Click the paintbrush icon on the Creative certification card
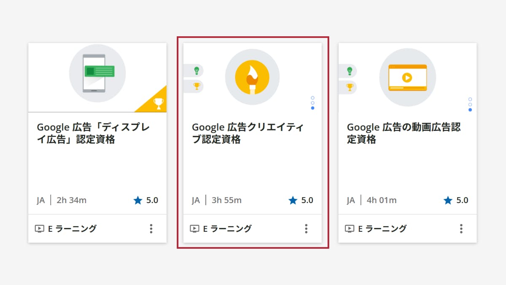 (252, 77)
